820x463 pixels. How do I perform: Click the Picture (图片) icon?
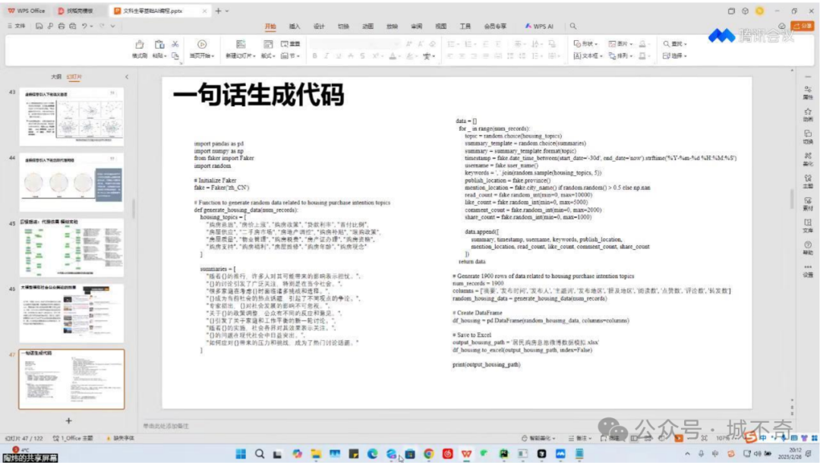[x=612, y=44]
